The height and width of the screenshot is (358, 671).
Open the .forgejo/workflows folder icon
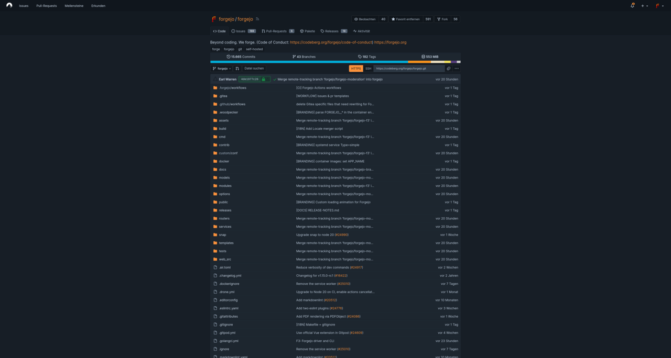tap(215, 87)
